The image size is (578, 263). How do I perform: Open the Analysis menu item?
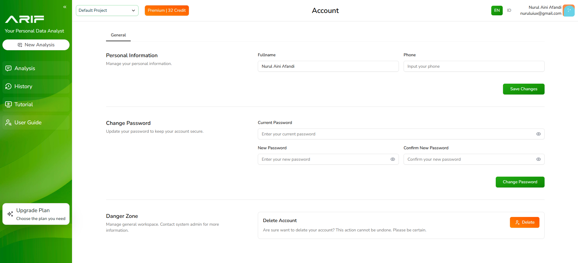tap(36, 68)
